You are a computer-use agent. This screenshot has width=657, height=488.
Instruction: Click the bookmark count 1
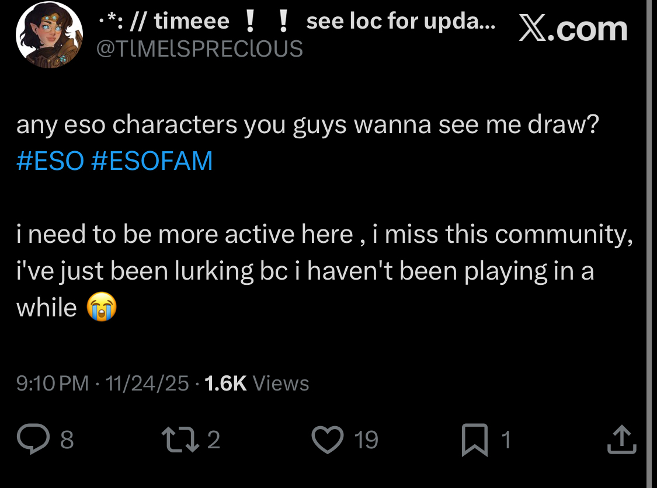pyautogui.click(x=506, y=440)
